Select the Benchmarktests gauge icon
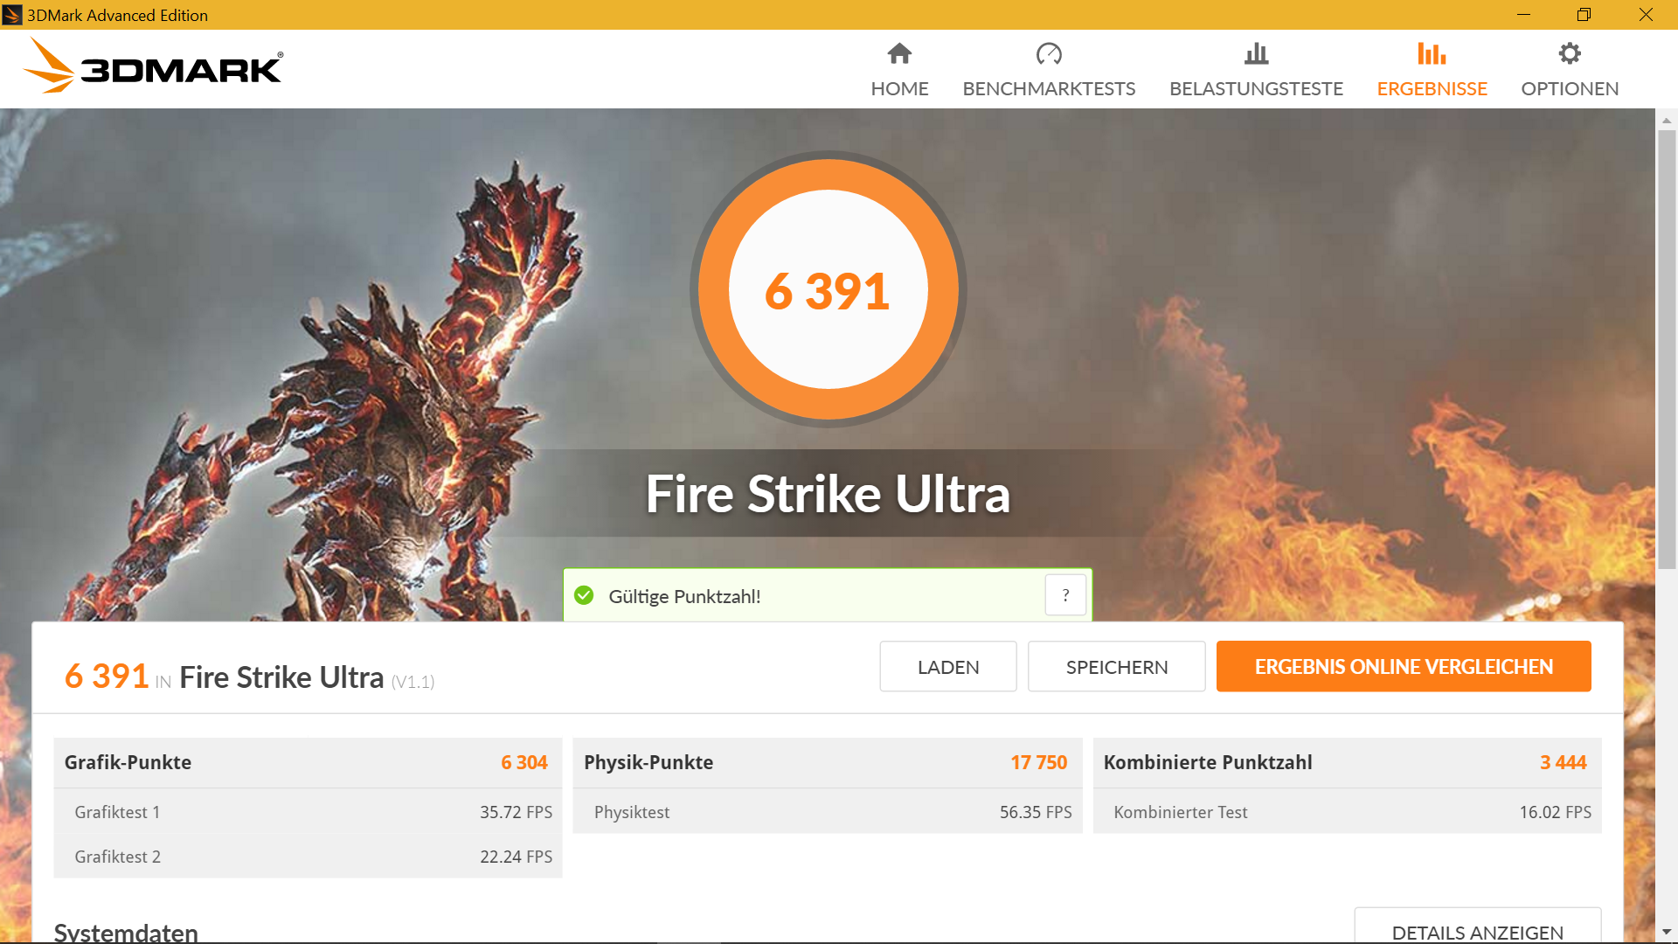The width and height of the screenshot is (1678, 944). [1049, 54]
